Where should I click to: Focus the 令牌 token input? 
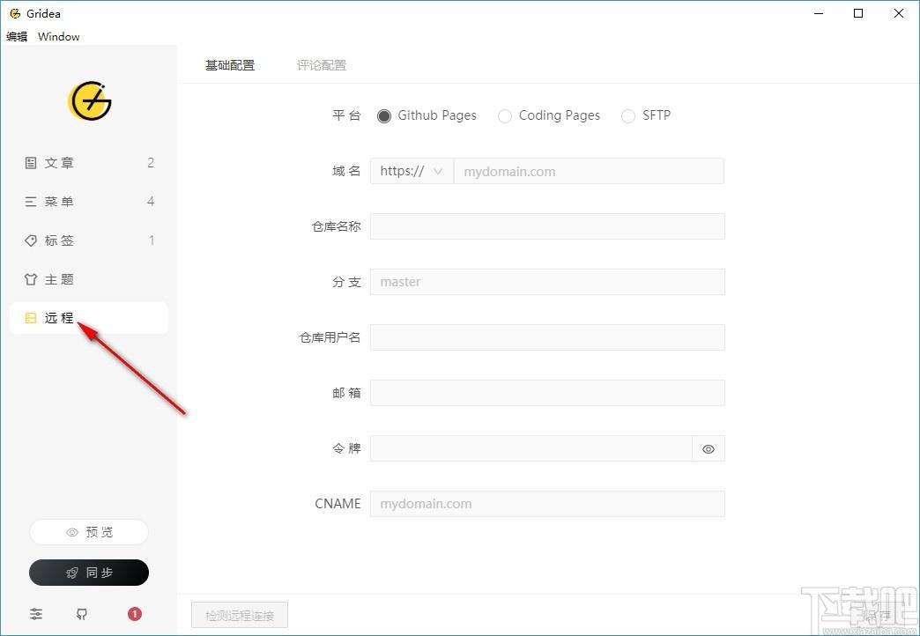pos(531,449)
